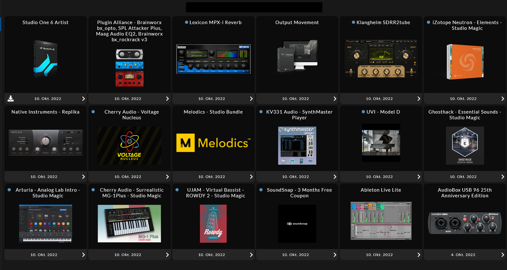Click the Lexicon MPX-i Reverb title
Screen dimensions: 507x270
(x=215, y=23)
